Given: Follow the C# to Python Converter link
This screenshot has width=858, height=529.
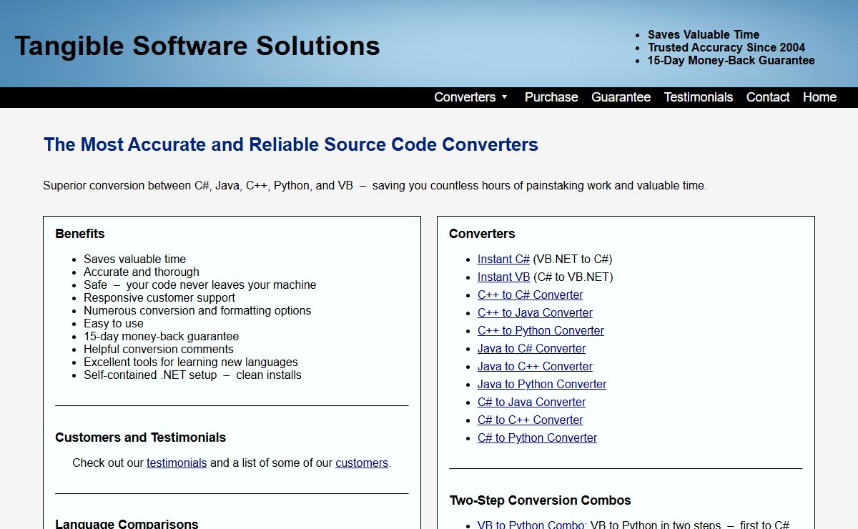Looking at the screenshot, I should 537,437.
